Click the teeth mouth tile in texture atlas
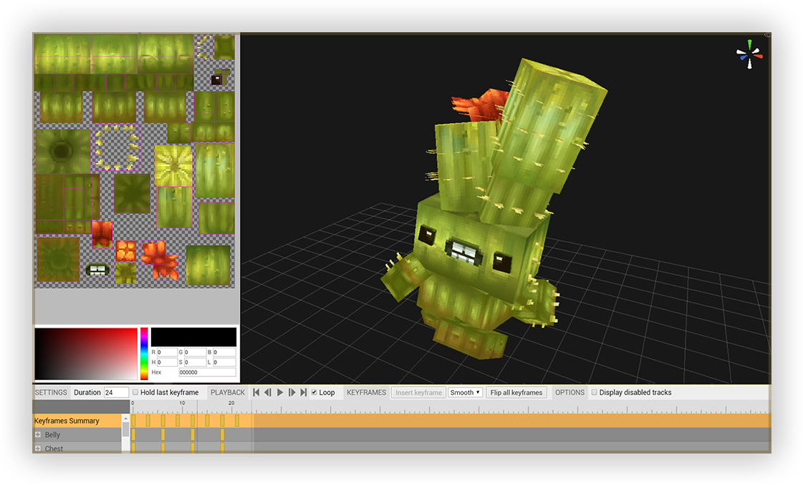803x485 pixels. (97, 268)
